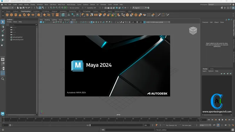Click Layers in the layer editor
Screen dimensions: 235x132
[204, 71]
